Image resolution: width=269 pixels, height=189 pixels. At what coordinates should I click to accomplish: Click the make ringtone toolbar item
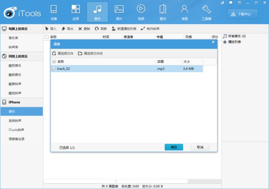tap(150, 29)
